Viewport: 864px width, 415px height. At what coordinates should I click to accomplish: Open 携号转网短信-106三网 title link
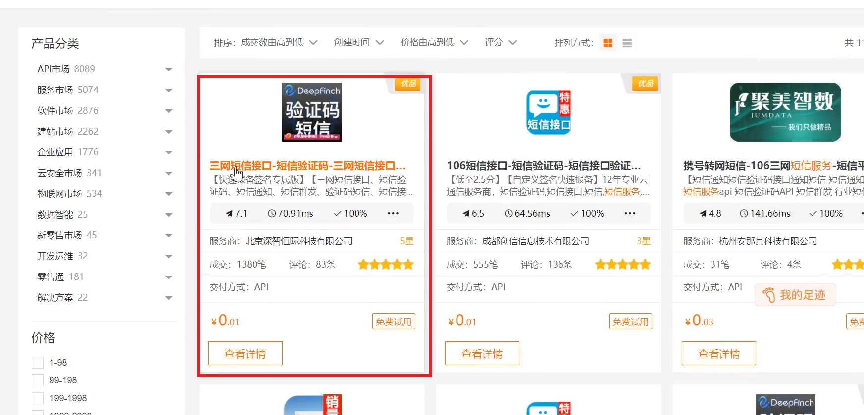click(x=773, y=166)
